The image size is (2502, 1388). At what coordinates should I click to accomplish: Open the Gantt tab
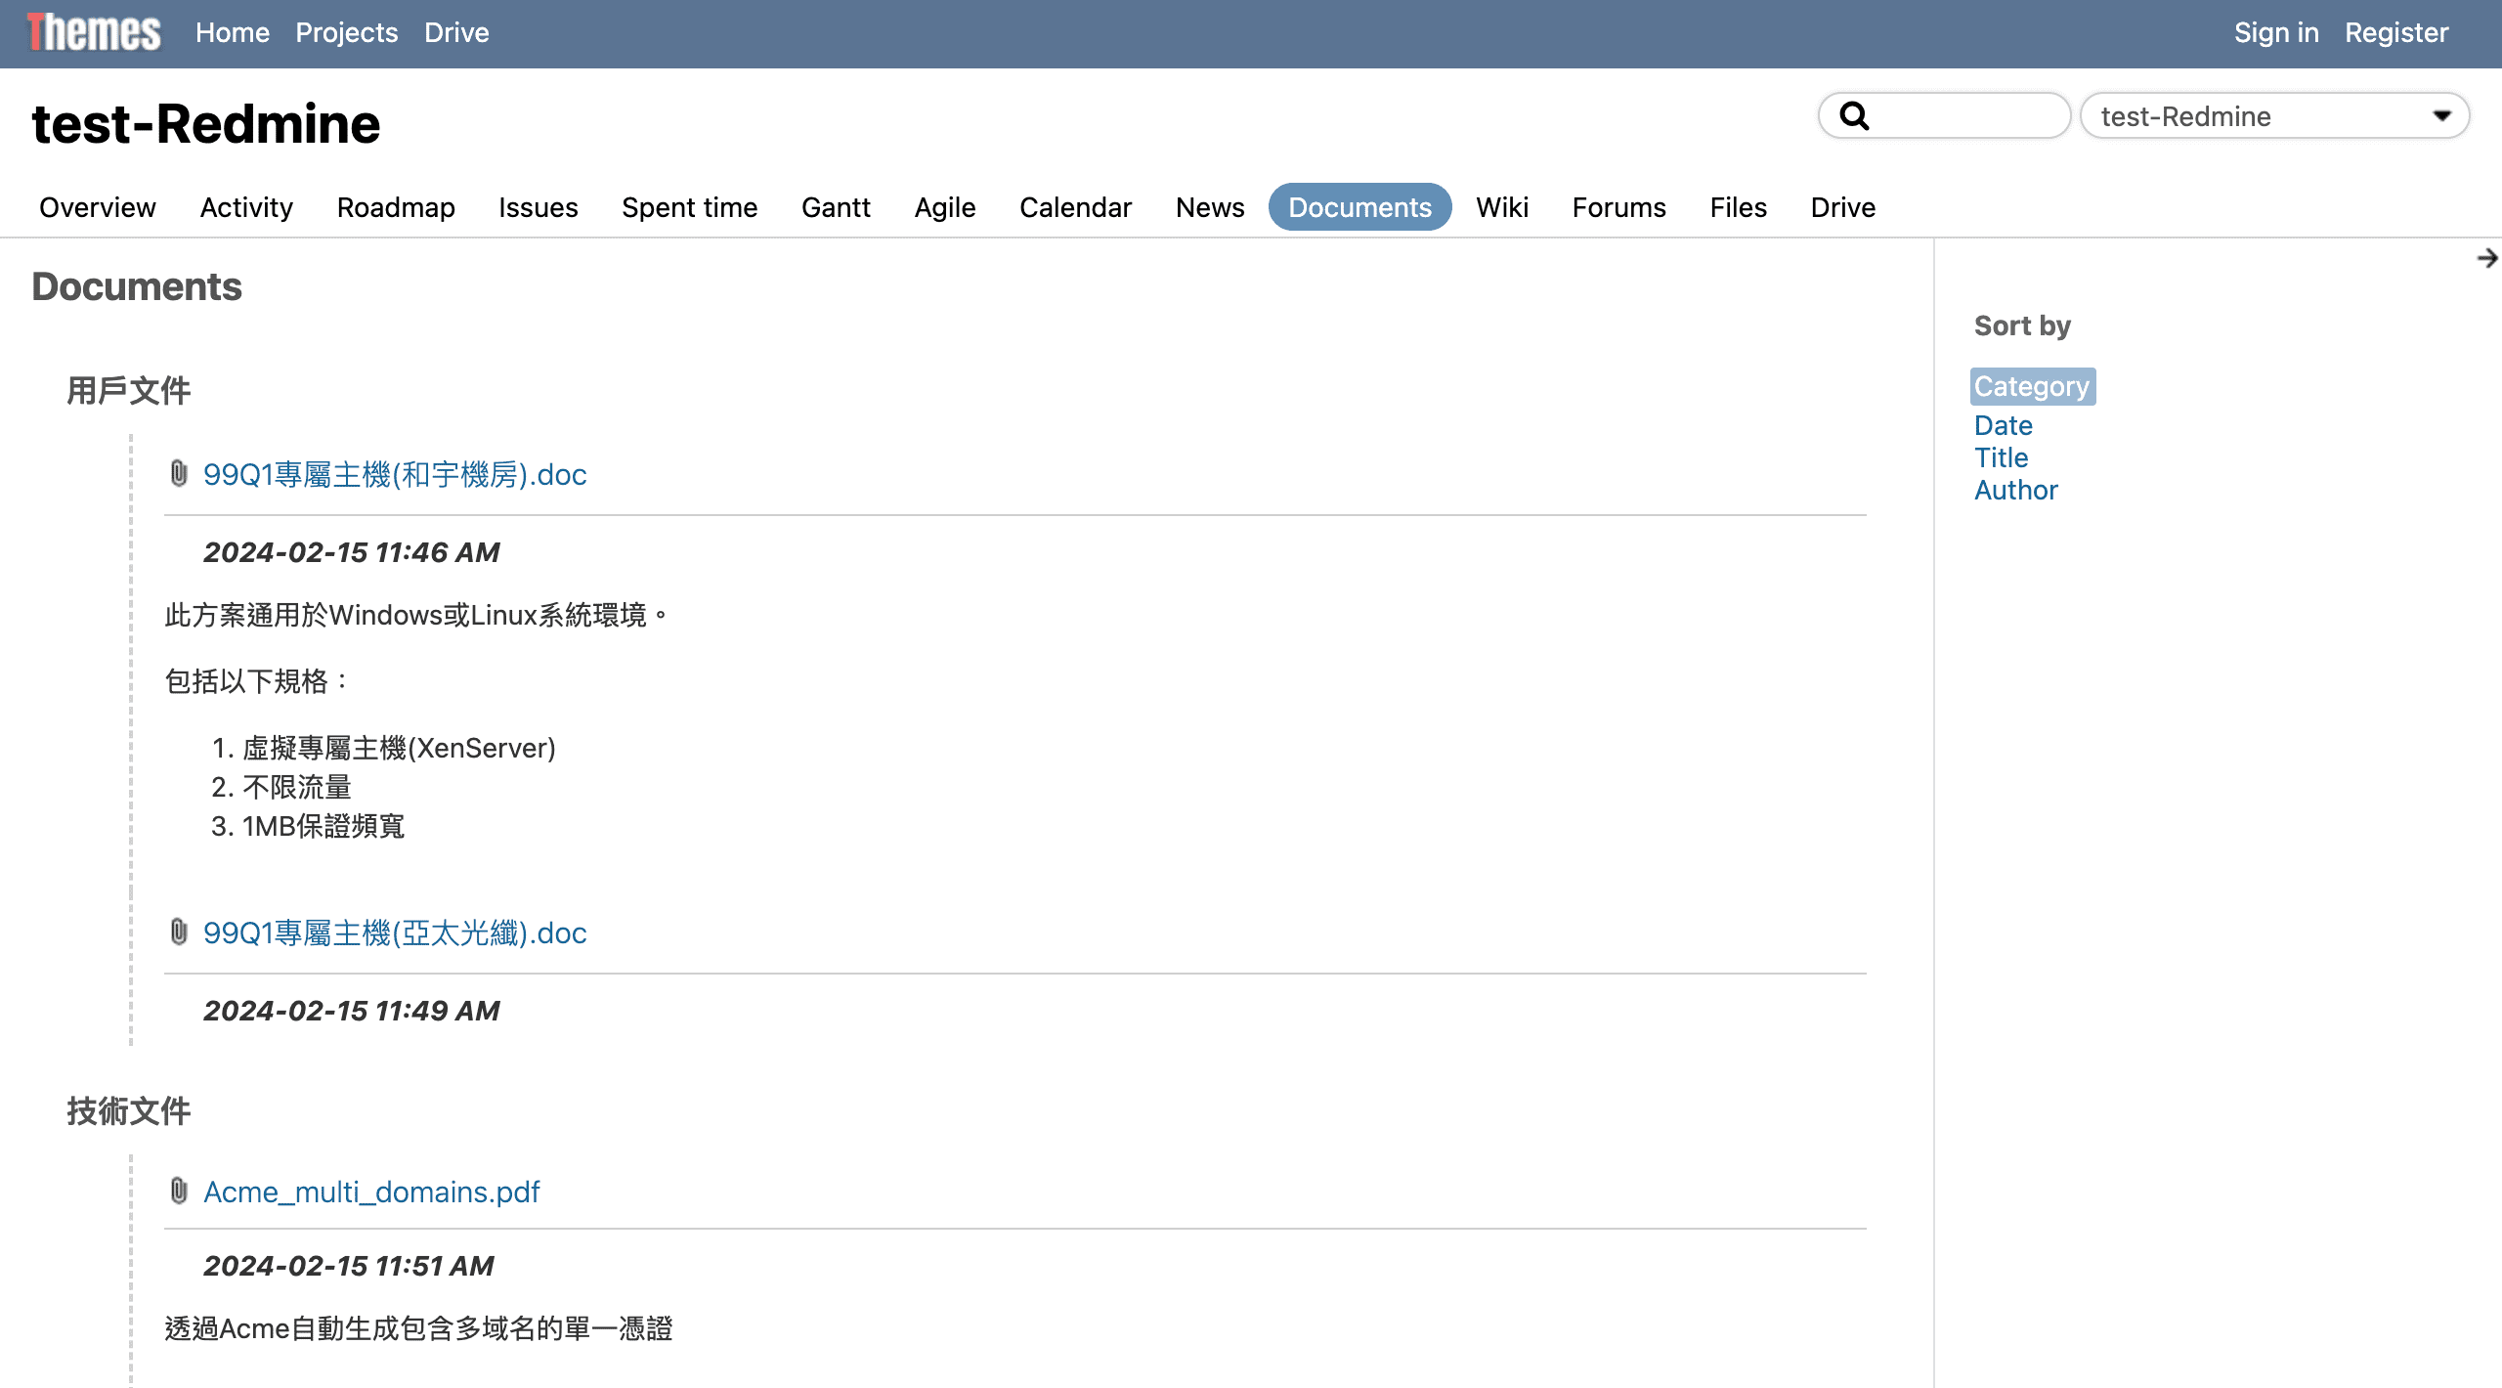point(835,207)
